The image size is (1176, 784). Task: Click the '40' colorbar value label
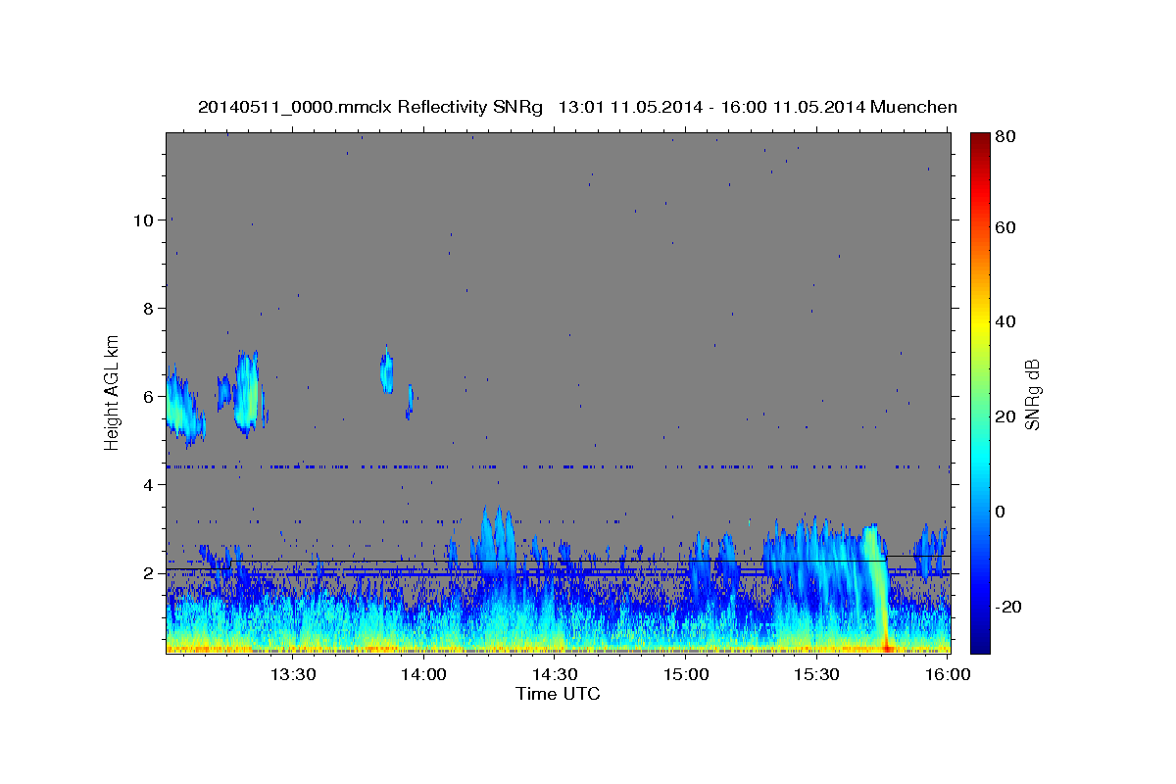pos(1006,321)
